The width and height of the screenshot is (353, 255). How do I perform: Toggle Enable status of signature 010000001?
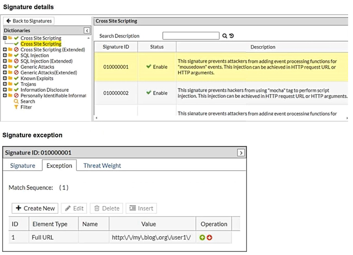[148, 67]
